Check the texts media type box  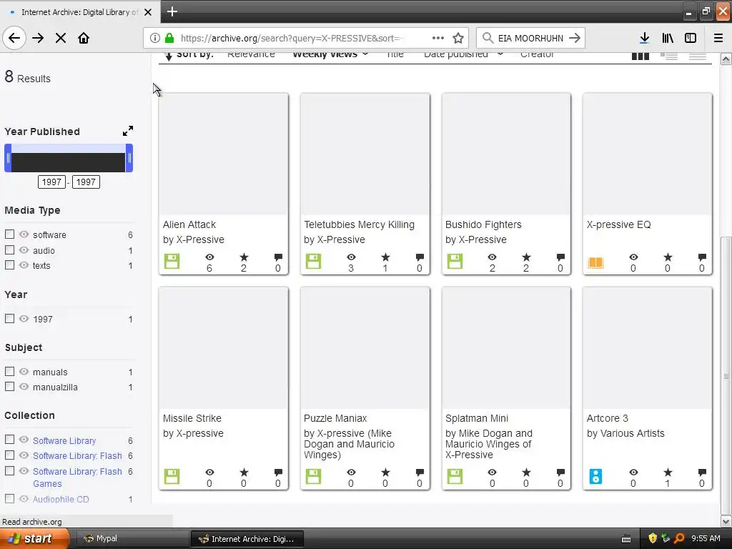[9, 265]
